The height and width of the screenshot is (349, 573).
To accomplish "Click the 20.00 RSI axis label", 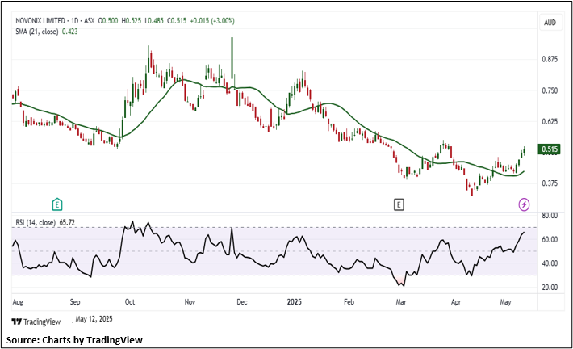I will tap(550, 288).
